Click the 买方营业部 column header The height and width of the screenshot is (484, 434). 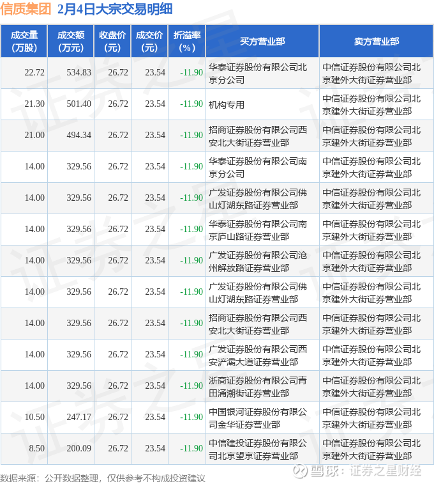[262, 42]
